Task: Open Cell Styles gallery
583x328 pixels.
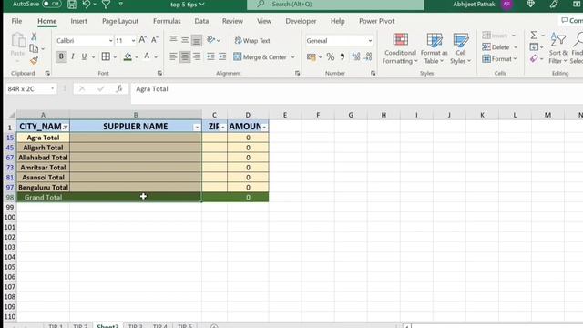Action: tap(461, 48)
